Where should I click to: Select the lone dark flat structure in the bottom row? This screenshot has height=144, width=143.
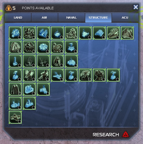[15, 117]
